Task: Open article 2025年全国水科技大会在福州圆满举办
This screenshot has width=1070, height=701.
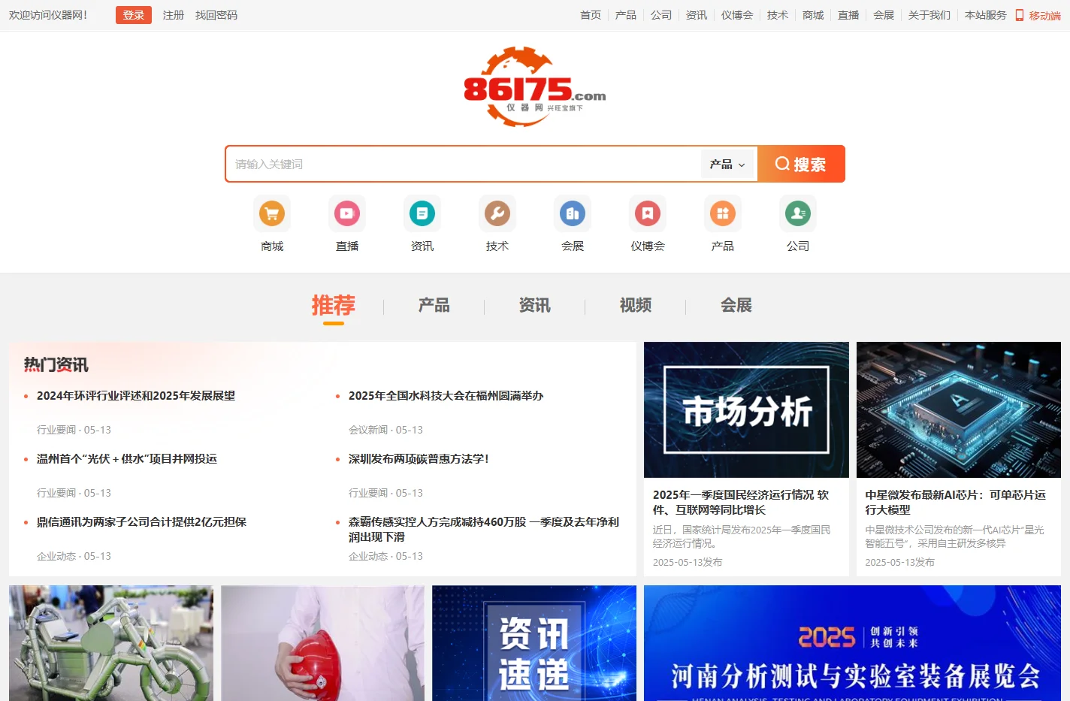Action: click(446, 396)
